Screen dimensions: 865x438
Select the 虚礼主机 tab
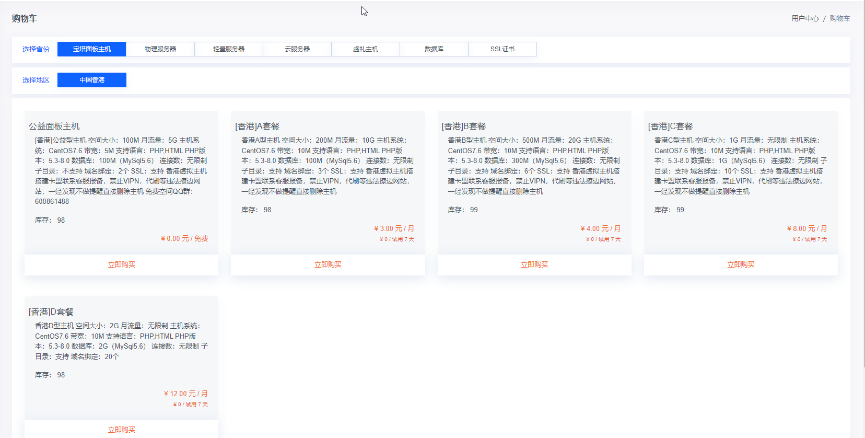[366, 49]
